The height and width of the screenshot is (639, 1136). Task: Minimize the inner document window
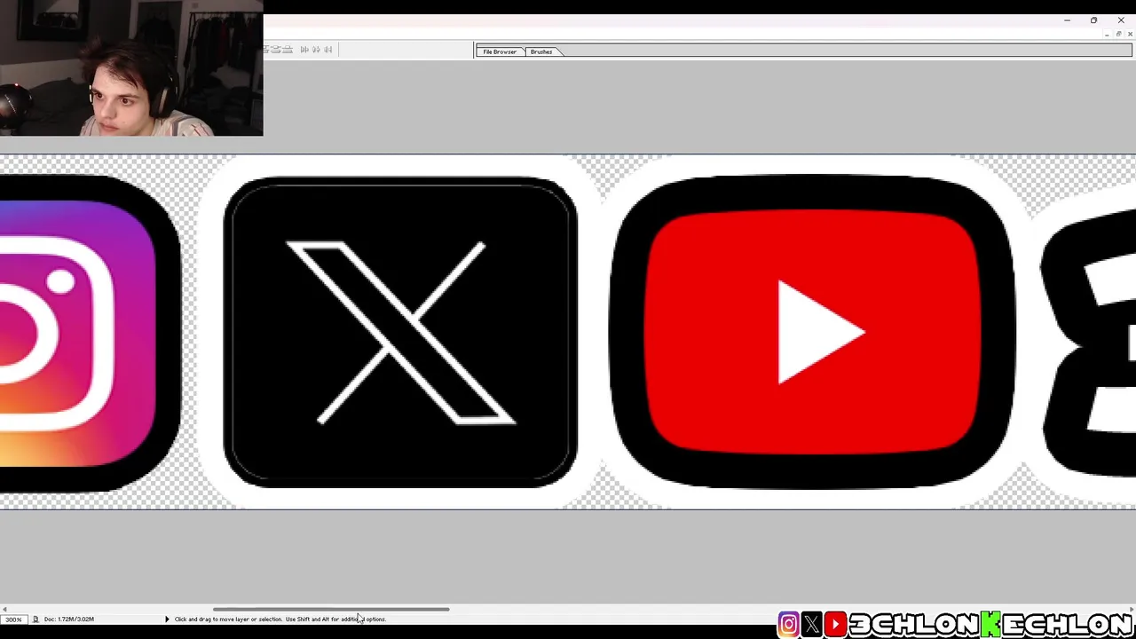coord(1107,35)
